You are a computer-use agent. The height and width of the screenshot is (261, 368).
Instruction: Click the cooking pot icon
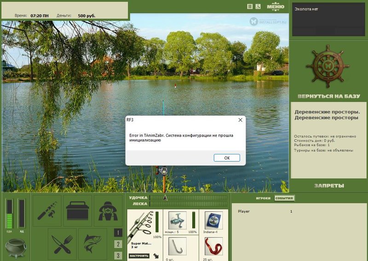click(x=16, y=248)
